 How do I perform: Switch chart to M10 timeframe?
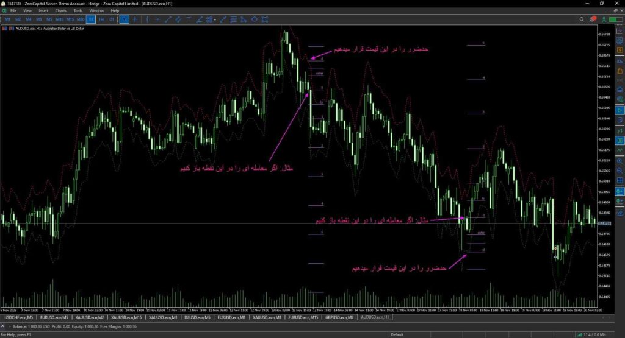[x=59, y=19]
